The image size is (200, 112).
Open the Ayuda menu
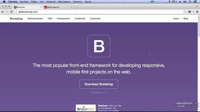tap(88, 2)
